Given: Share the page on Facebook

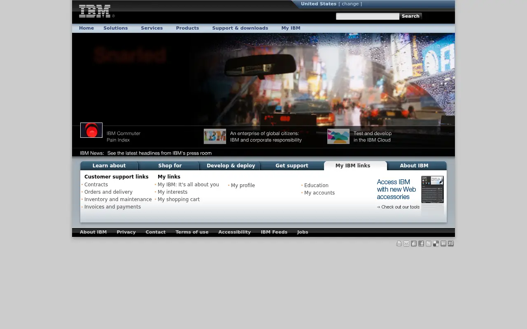Looking at the screenshot, I should (421, 243).
